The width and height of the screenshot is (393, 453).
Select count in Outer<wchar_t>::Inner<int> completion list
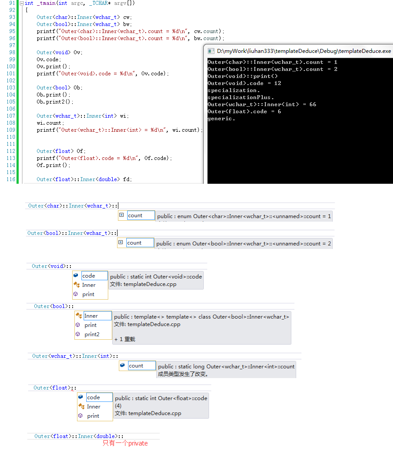[x=142, y=365]
